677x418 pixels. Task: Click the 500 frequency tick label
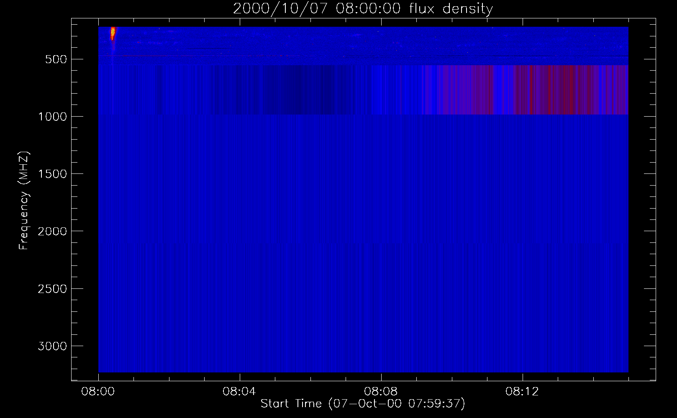[56, 59]
